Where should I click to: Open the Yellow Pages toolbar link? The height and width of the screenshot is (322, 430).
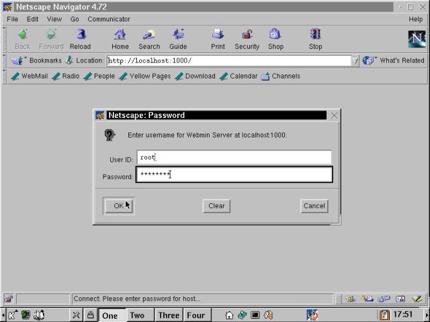pyautogui.click(x=145, y=76)
